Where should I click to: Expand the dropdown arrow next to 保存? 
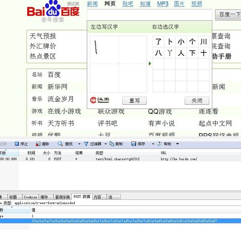pos(153,144)
